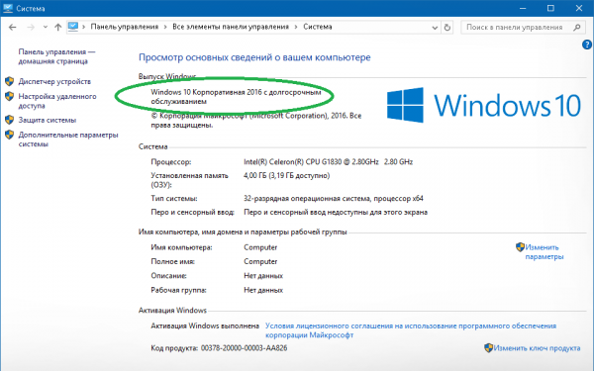The width and height of the screenshot is (594, 371).
Task: Click the forward navigation arrow
Action: pos(31,28)
